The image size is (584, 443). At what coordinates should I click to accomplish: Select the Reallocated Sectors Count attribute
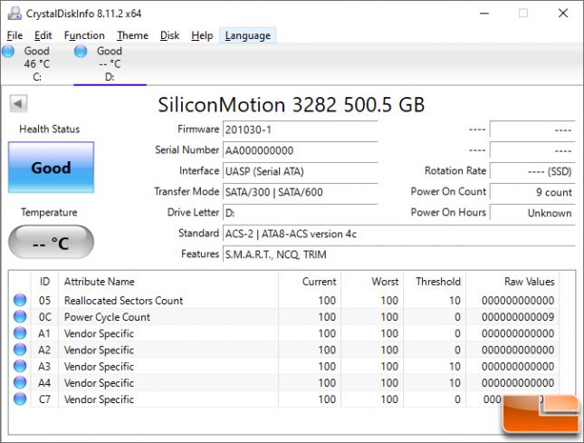[x=124, y=301]
